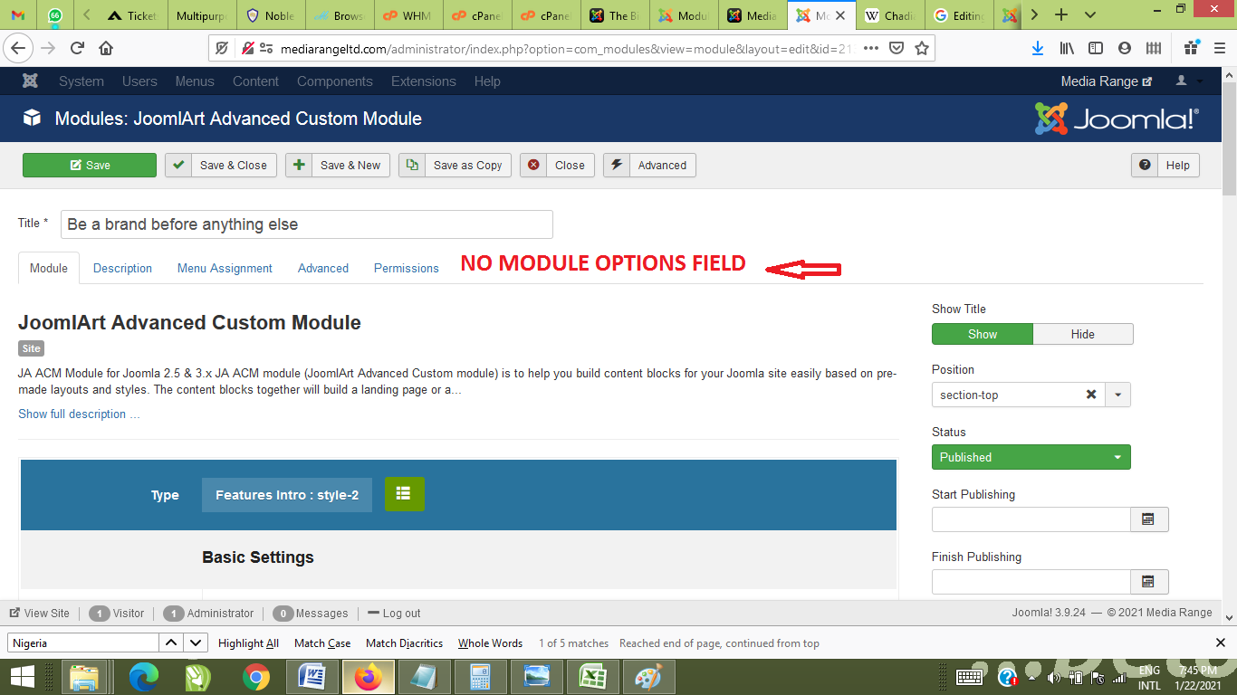This screenshot has width=1237, height=695.
Task: Click the green list icon beside Type
Action: click(x=404, y=494)
